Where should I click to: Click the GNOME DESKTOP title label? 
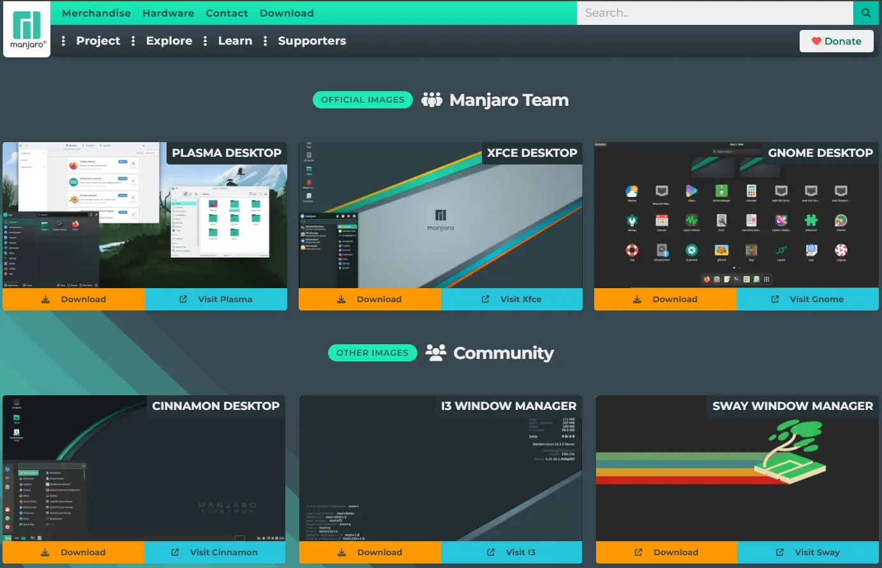820,153
